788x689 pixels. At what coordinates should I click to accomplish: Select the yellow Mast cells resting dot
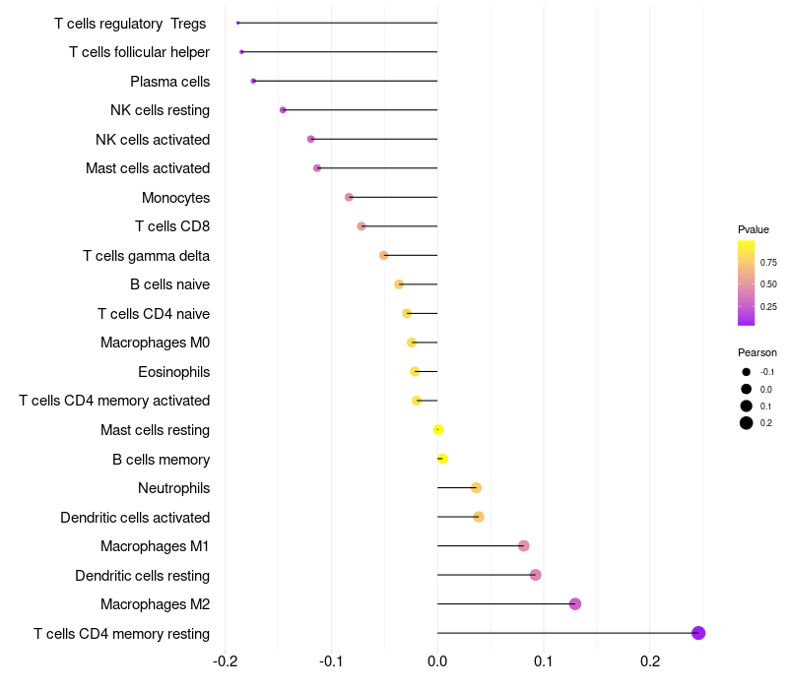pyautogui.click(x=438, y=430)
